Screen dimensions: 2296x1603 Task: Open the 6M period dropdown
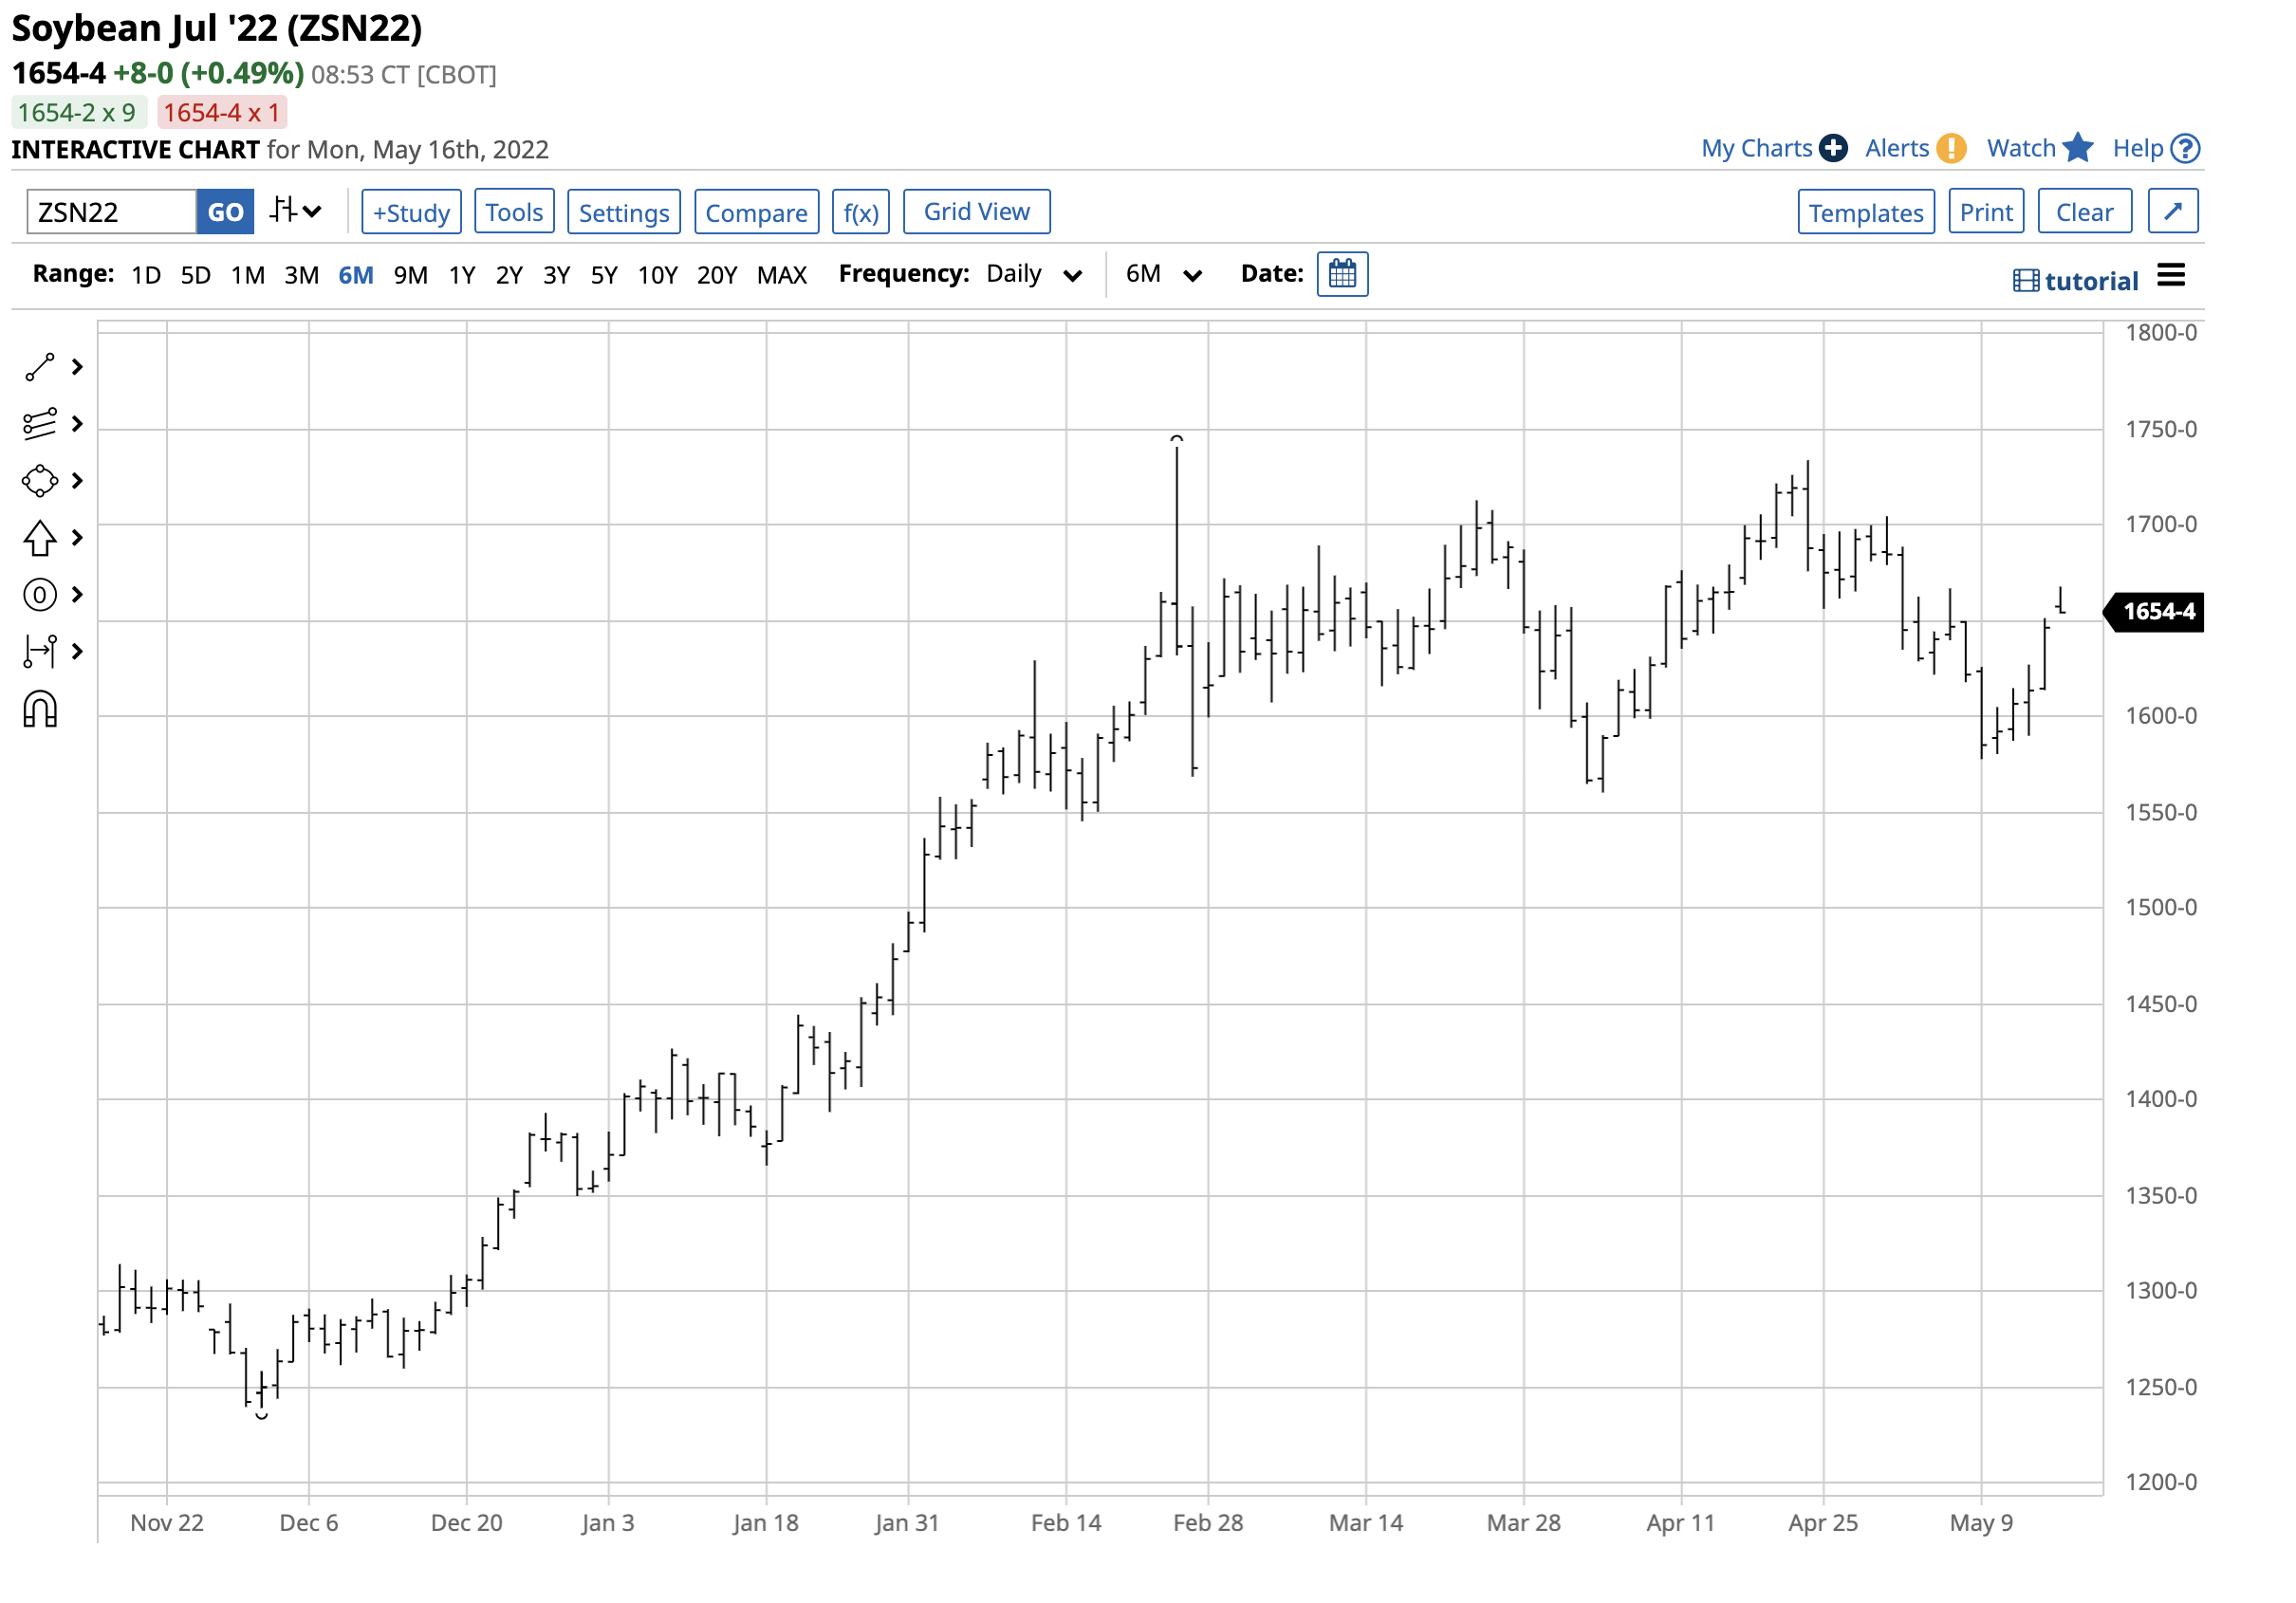(1163, 275)
